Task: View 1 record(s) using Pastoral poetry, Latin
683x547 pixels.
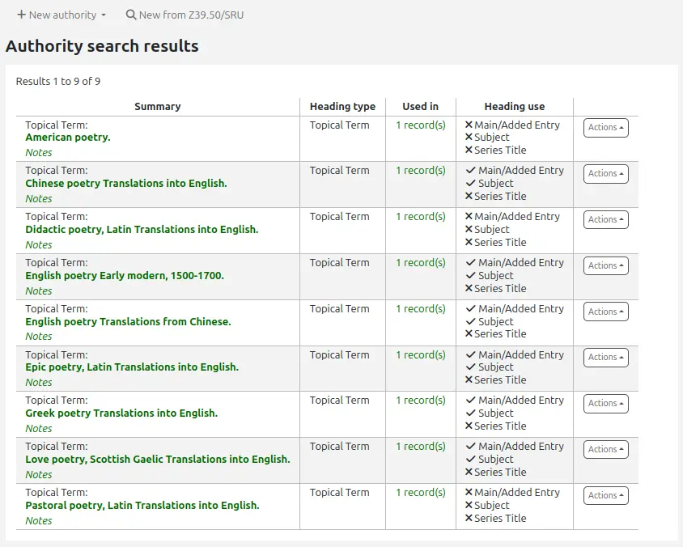Action: 421,493
